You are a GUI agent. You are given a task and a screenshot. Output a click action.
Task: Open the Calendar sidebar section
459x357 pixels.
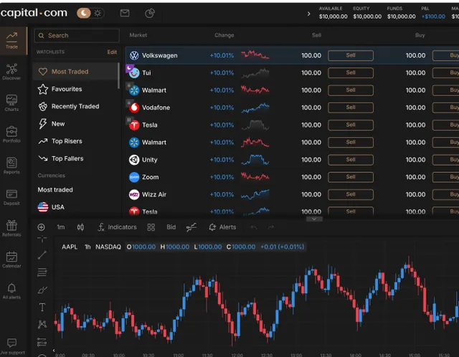click(11, 260)
